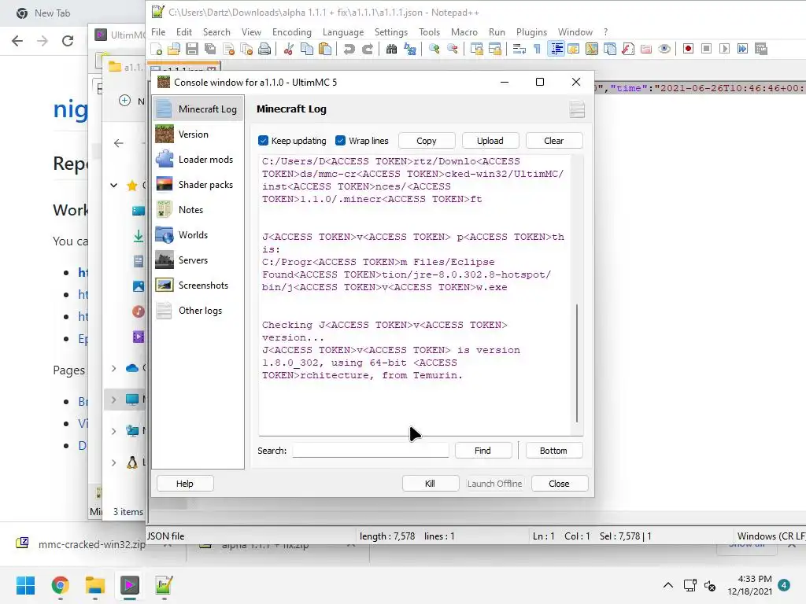
Task: Click the Clear log button
Action: [x=553, y=141]
